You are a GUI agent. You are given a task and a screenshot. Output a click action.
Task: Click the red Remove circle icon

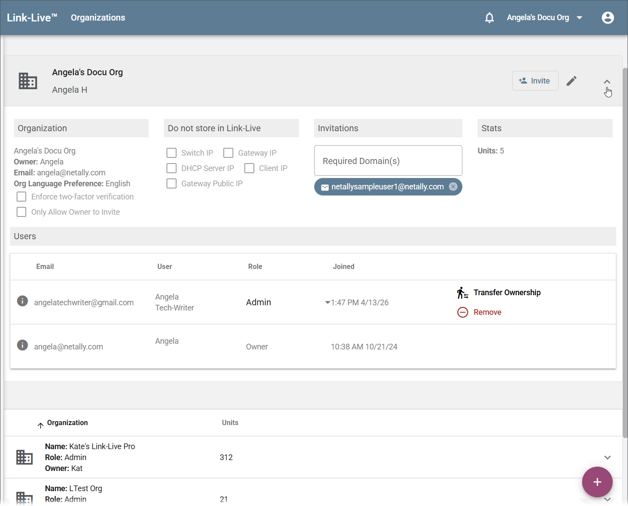coord(462,312)
